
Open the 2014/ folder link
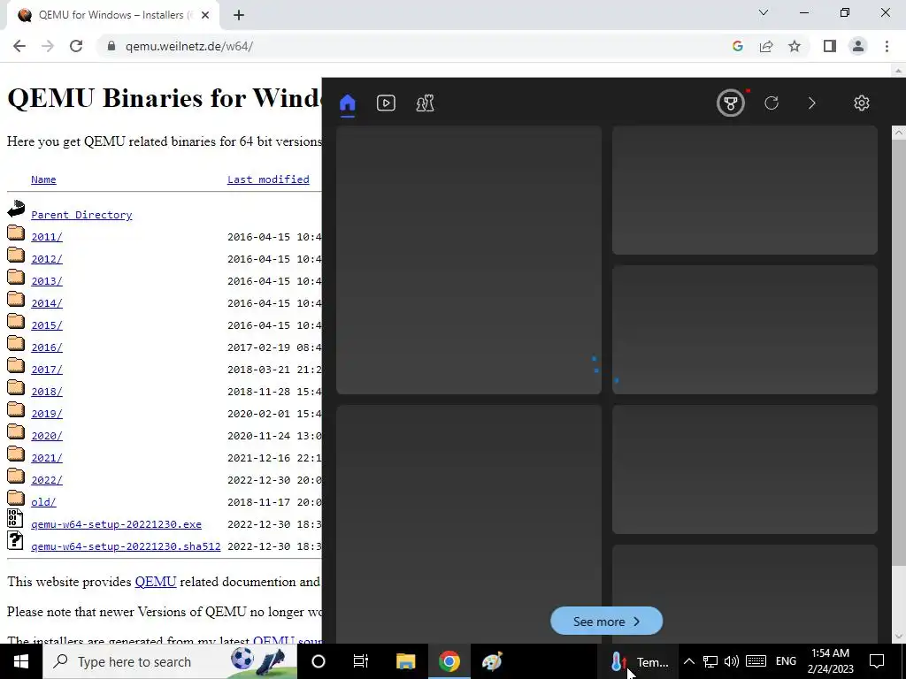pos(47,303)
